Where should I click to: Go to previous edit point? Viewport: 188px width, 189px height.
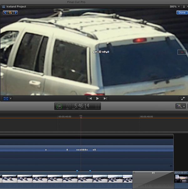click(90, 98)
